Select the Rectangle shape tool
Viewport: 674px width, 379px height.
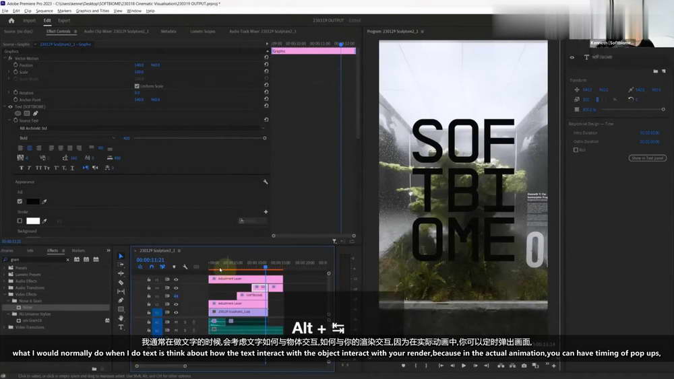point(121,309)
